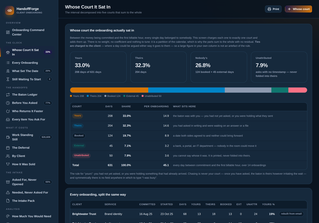Click the archive box icon beside Asked For, Never Opened
The image size is (319, 223).
click(8, 182)
